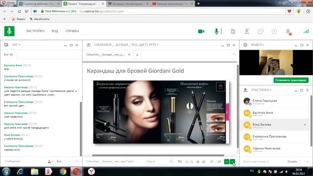Click the invite participant icon in the toolbar
The width and height of the screenshot is (313, 176).
point(247,31)
